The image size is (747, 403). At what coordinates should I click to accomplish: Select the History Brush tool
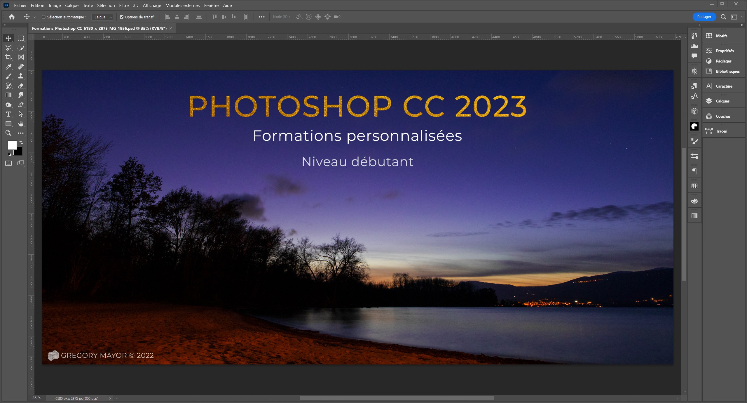(x=8, y=86)
